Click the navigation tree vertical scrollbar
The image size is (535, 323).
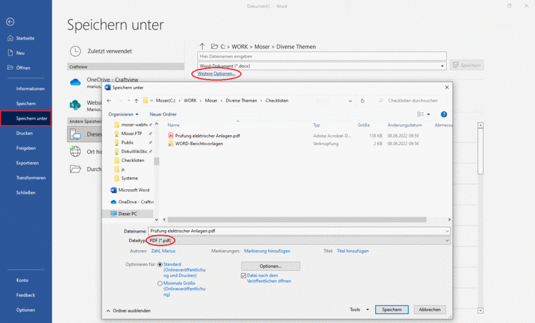(156, 161)
